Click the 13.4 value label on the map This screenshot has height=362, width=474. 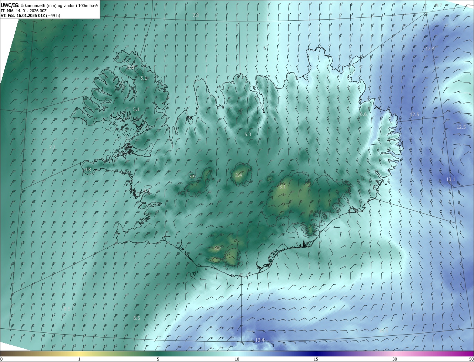(x=260, y=340)
